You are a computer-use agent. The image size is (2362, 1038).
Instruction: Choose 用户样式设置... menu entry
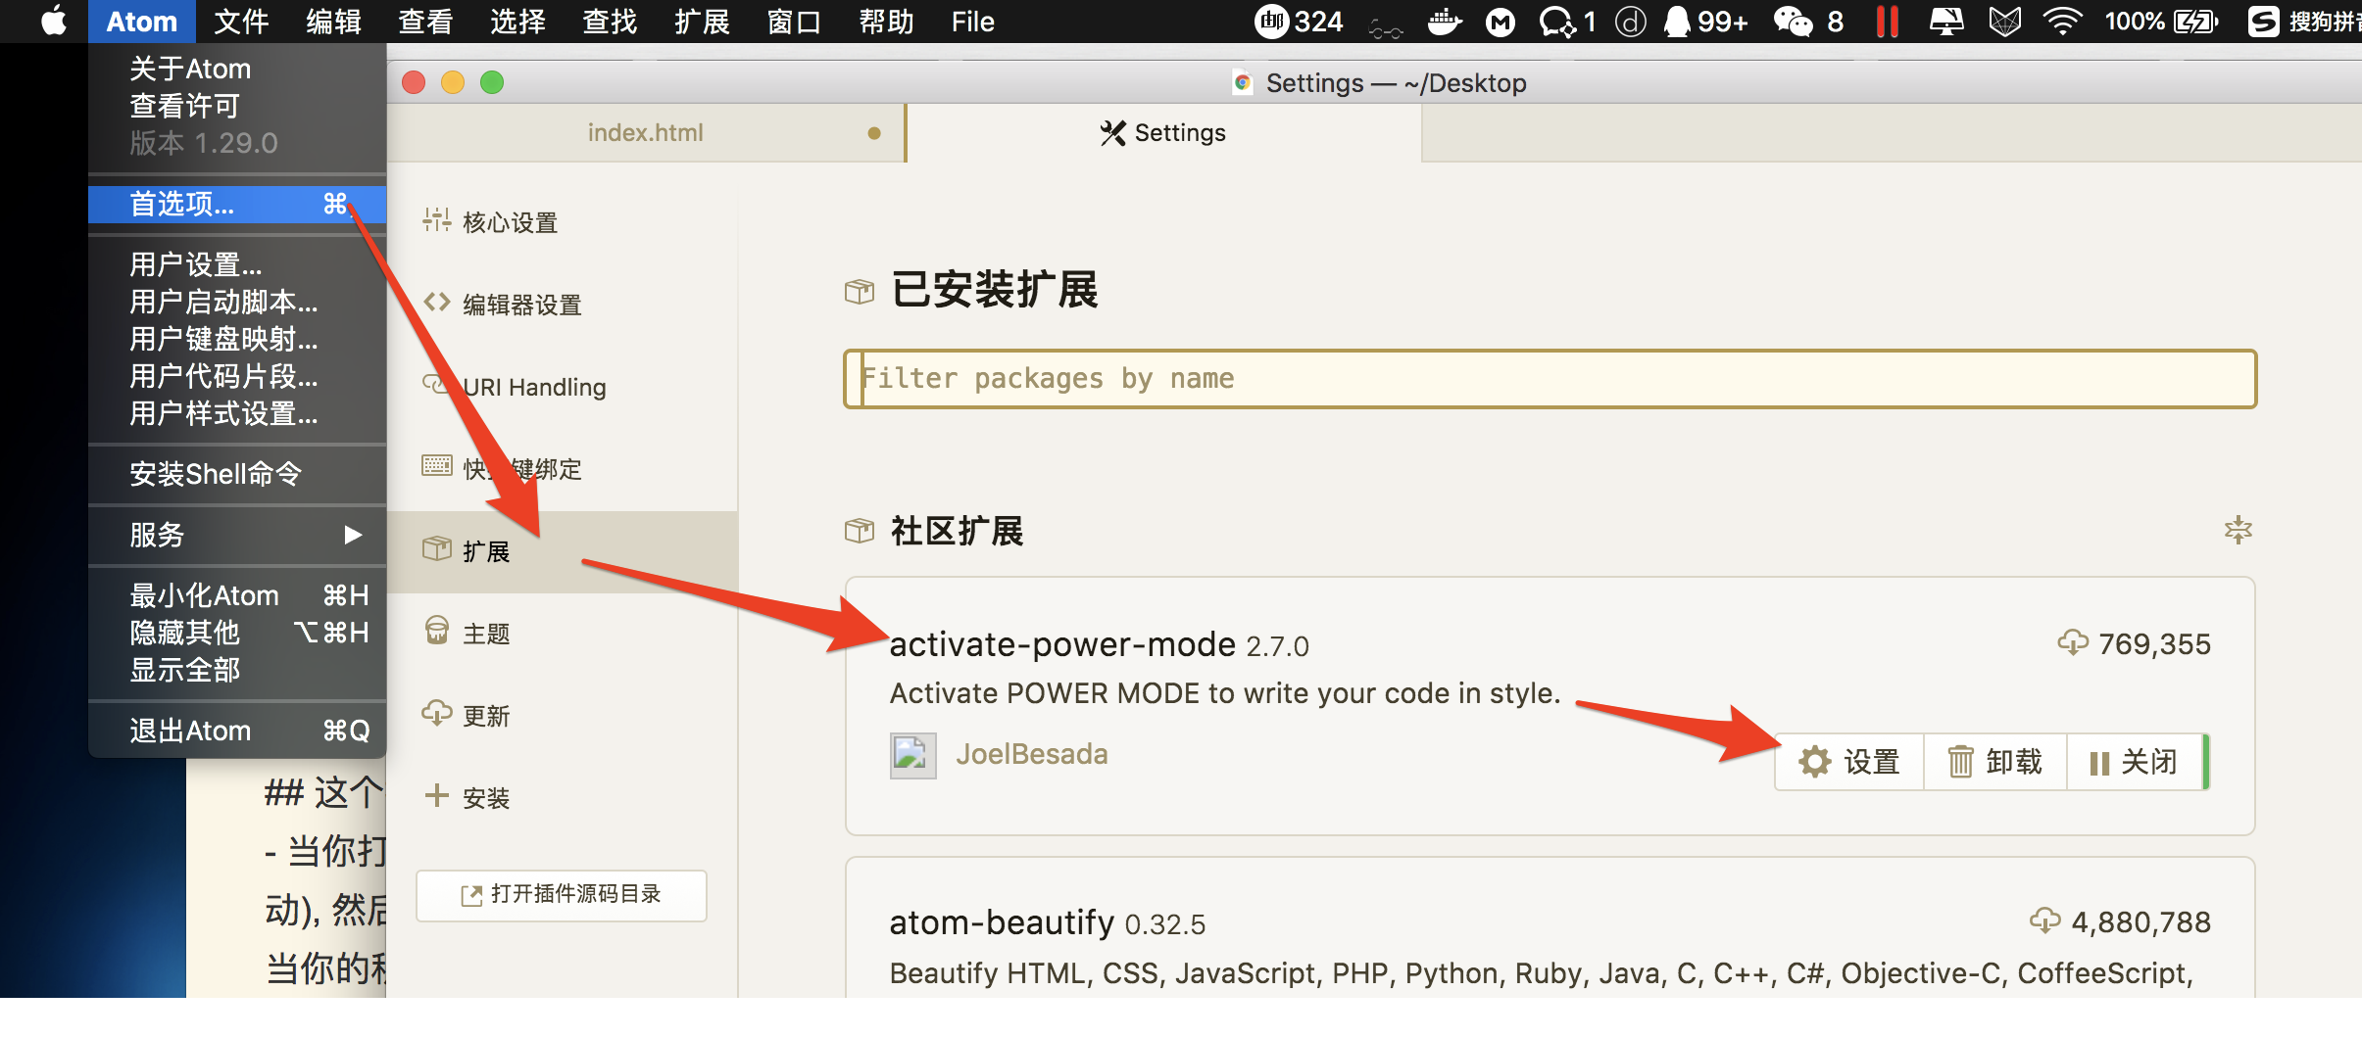point(237,413)
